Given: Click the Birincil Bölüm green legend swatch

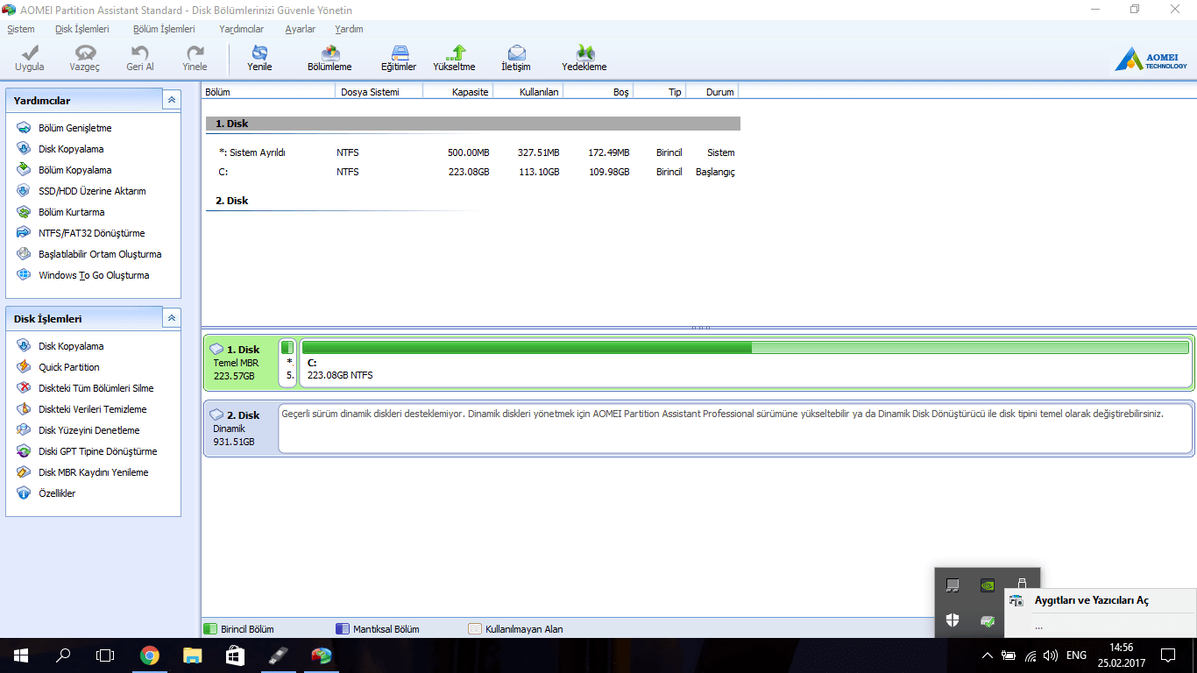Looking at the screenshot, I should [x=210, y=628].
